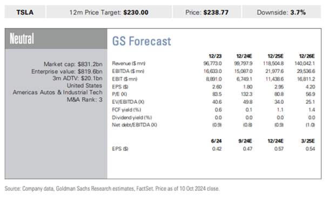Viewport: 335px width, 200px height.
Task: Select the Market cap $831.2bn line
Action: [73, 64]
